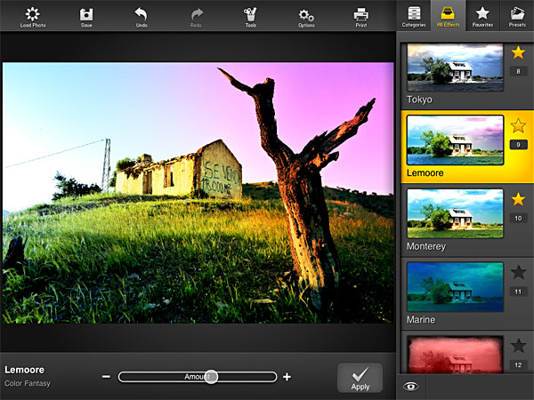Increase effect amount with plus
534x400 pixels.
(x=287, y=377)
